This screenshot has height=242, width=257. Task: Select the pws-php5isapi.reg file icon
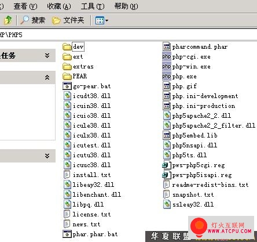pyautogui.click(x=167, y=175)
